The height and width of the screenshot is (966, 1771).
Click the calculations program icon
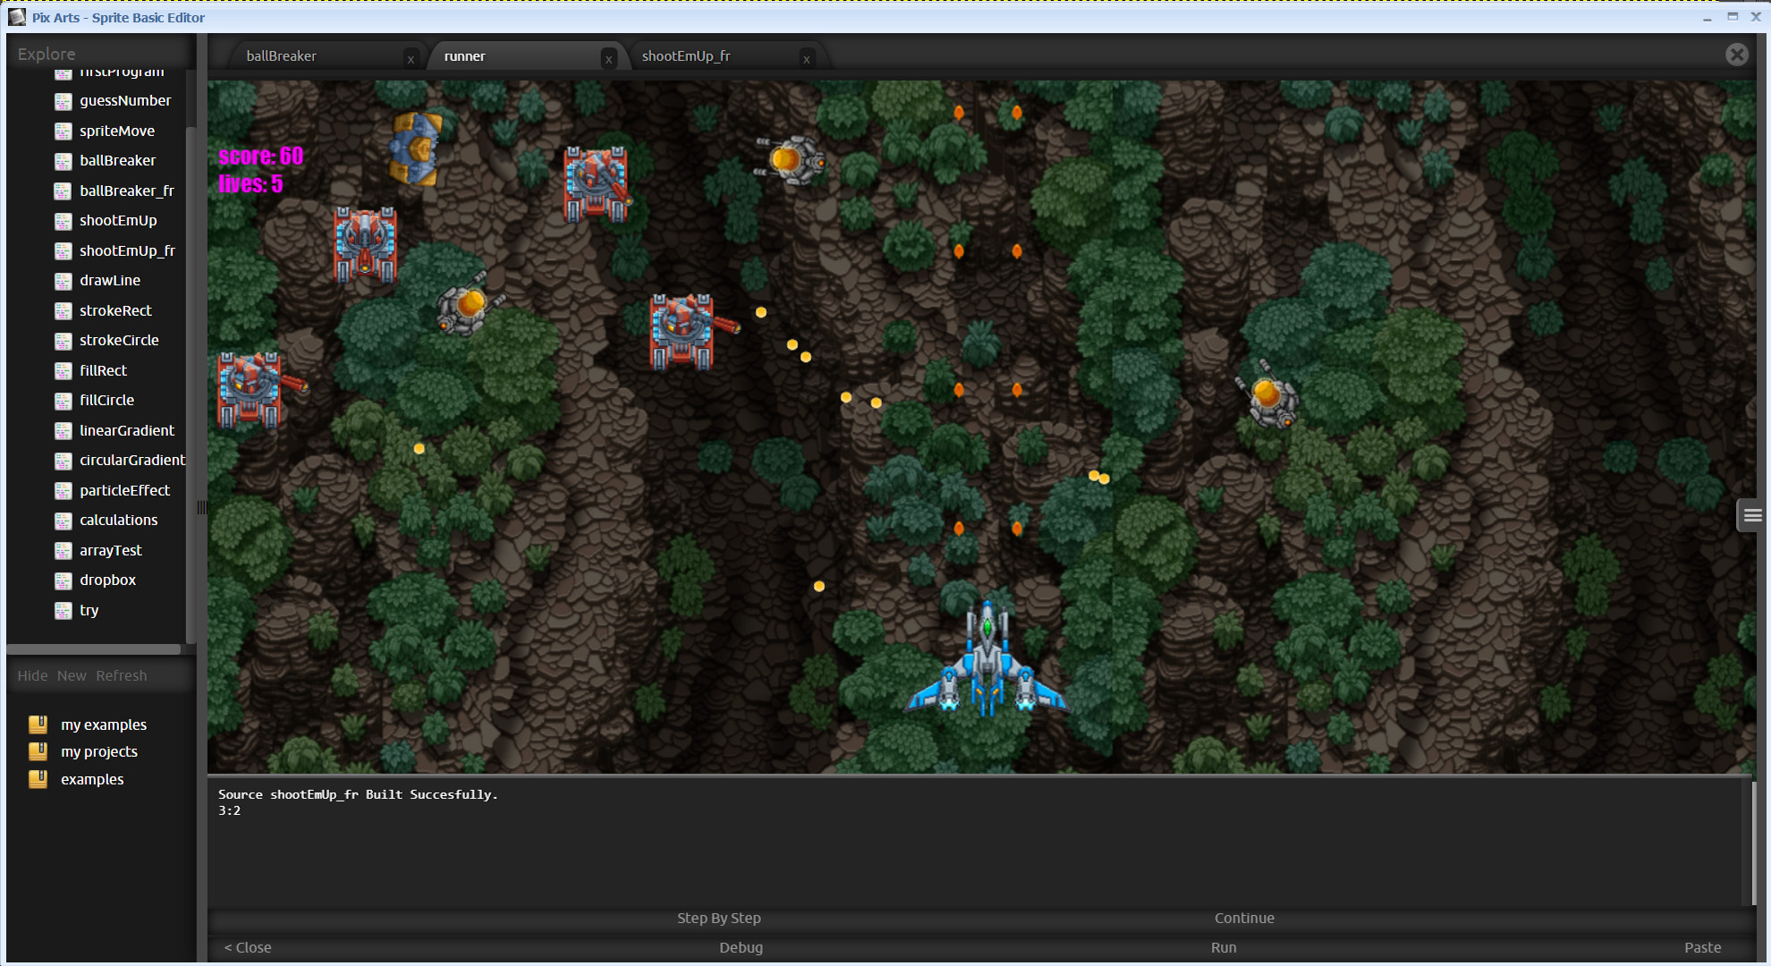click(63, 520)
